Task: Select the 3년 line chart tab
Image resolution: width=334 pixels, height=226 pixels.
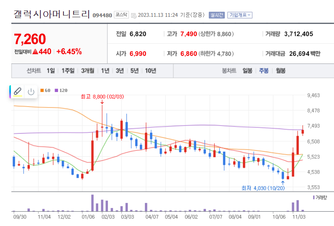Action: coord(120,71)
